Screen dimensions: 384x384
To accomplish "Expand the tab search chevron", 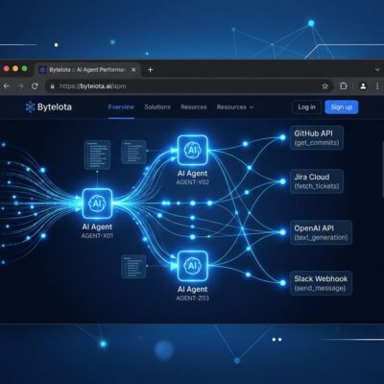I will (x=377, y=70).
